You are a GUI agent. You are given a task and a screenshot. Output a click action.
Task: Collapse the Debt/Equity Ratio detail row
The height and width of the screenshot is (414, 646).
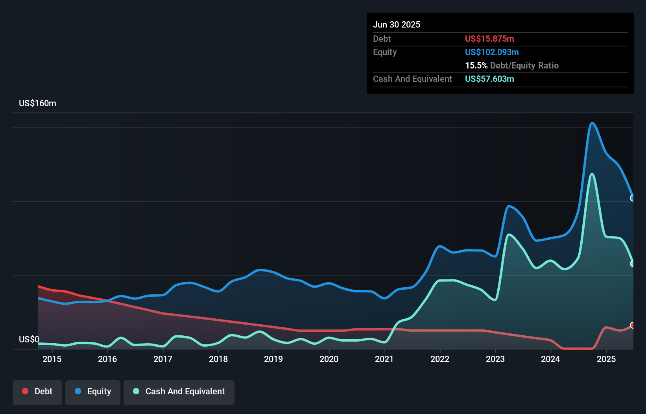pyautogui.click(x=512, y=65)
